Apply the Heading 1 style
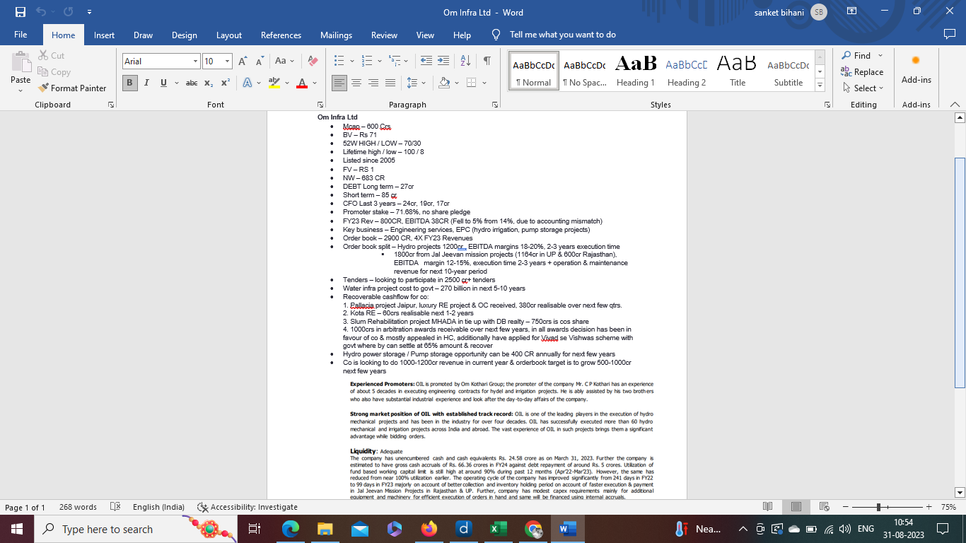 [x=635, y=71]
